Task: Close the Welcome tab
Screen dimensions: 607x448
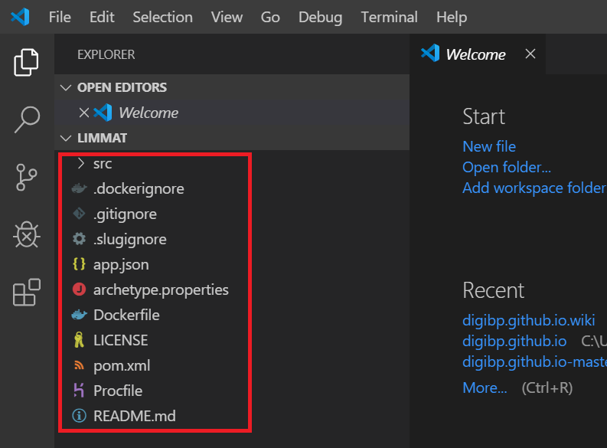Action: pos(530,54)
